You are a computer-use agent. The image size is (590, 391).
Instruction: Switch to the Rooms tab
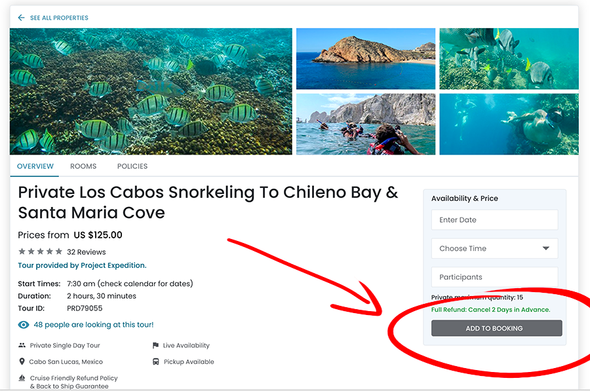click(83, 166)
